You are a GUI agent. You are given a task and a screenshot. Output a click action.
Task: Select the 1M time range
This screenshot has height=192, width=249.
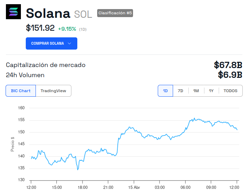click(x=196, y=91)
